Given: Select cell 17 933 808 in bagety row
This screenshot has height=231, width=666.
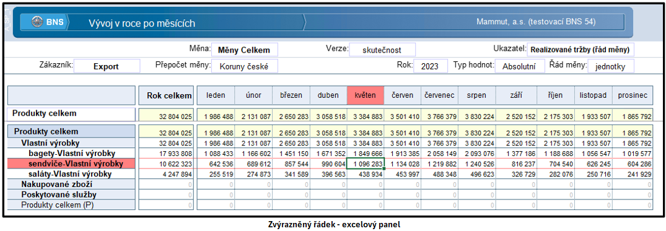Looking at the screenshot, I should point(167,153).
